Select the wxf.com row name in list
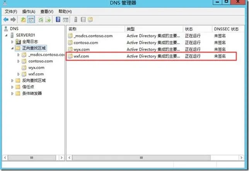Viewport: 249px width, 171px height. [x=81, y=56]
